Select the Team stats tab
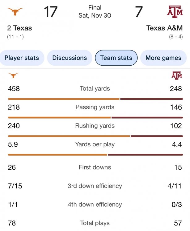Screen dimensions: 190x231 (116, 58)
